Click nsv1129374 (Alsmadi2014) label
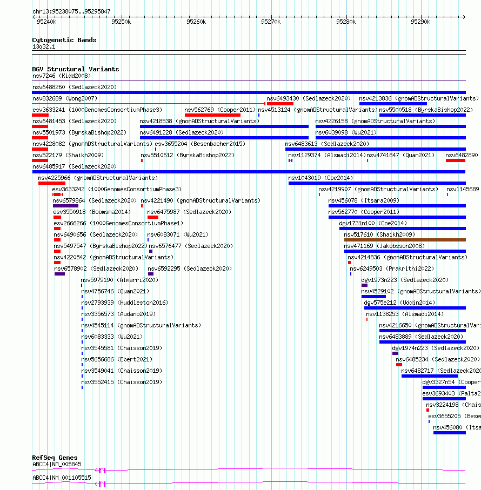This screenshot has width=481, height=490. [x=327, y=155]
